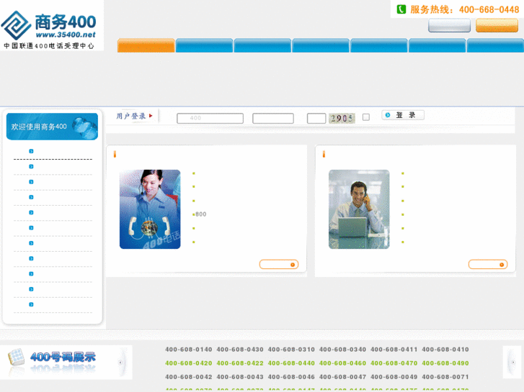The image size is (524, 392).
Task: Click the green phone hotline icon
Action: pos(401,9)
